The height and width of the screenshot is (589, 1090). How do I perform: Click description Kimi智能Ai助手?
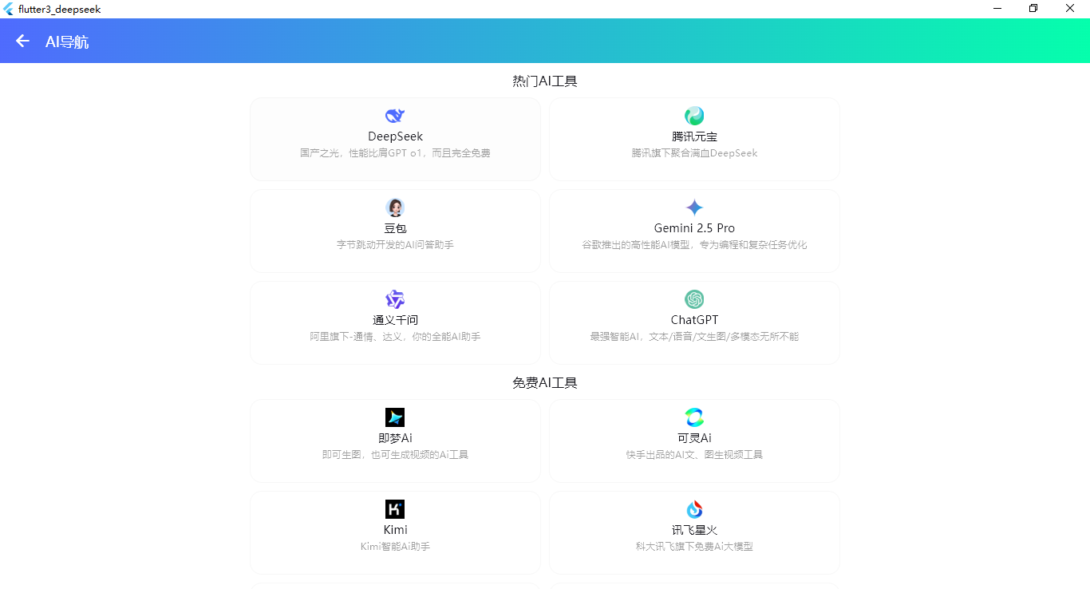coord(395,547)
